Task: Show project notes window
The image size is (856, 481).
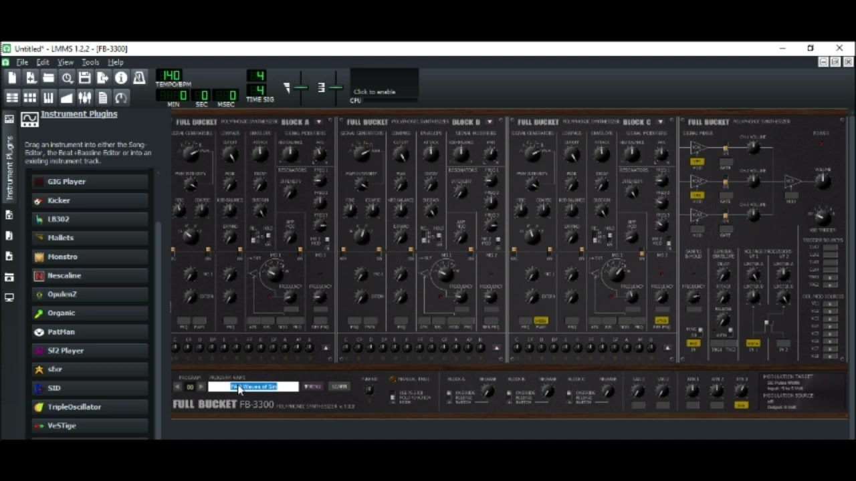Action: click(103, 98)
